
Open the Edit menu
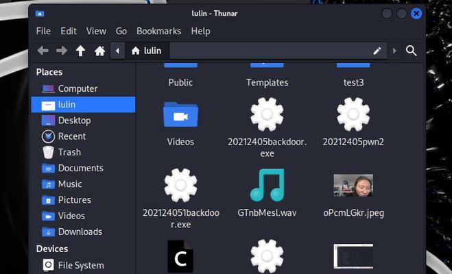(69, 31)
